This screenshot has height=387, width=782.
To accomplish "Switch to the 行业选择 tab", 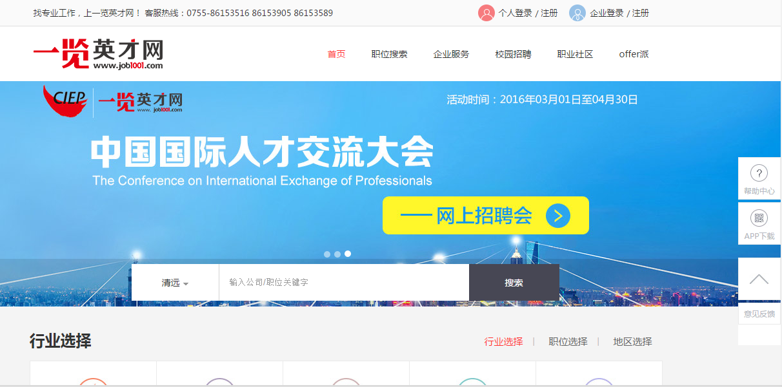I will click(503, 342).
